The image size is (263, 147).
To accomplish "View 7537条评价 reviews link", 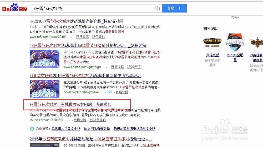I will (x=98, y=120).
